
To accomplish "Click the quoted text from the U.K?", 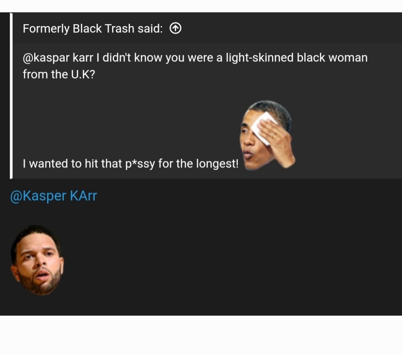I will click(59, 75).
